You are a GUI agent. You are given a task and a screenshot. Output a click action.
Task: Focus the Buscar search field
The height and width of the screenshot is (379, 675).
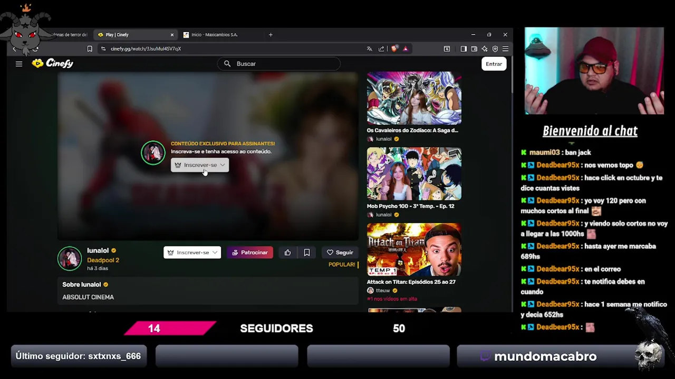click(279, 64)
